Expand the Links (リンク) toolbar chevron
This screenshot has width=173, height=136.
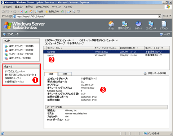[x=170, y=16]
